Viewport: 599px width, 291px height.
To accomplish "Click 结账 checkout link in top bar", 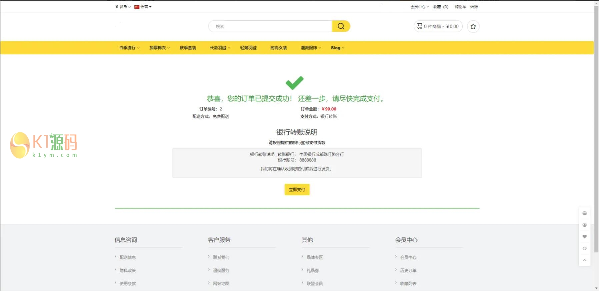I will pos(474,7).
